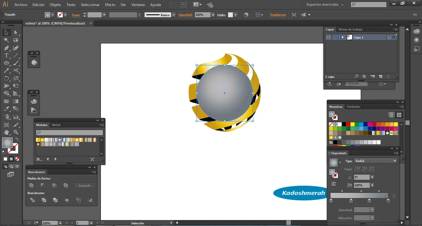This screenshot has height=226, width=422.
Task: Click the Eyedropper tool
Action: (6, 109)
